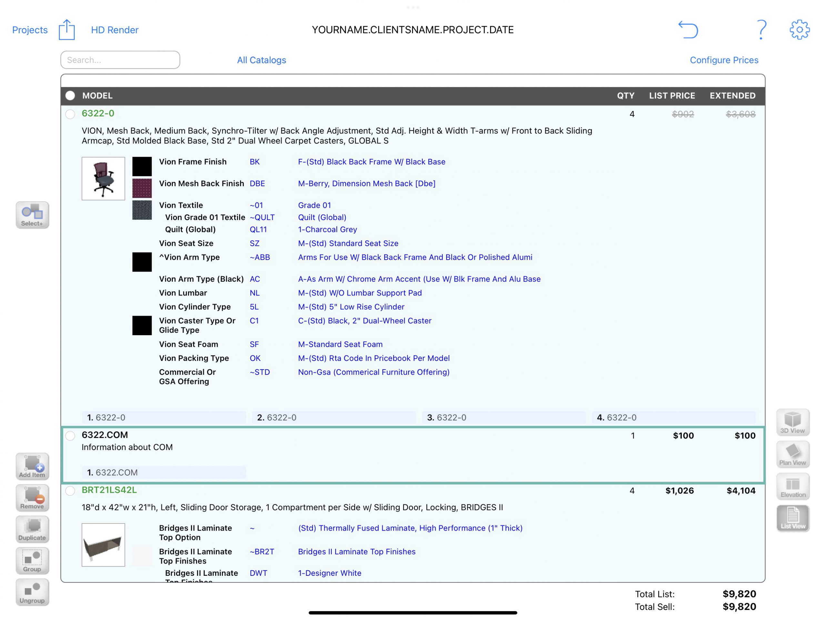The height and width of the screenshot is (619, 826).
Task: Change option M-(Std) Rta Code In Pricebook
Action: [x=374, y=358]
